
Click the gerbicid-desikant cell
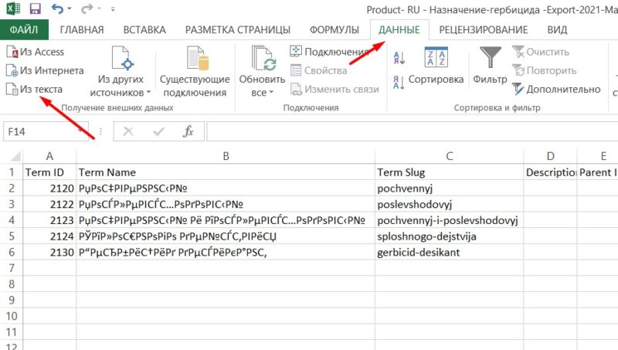tap(450, 252)
